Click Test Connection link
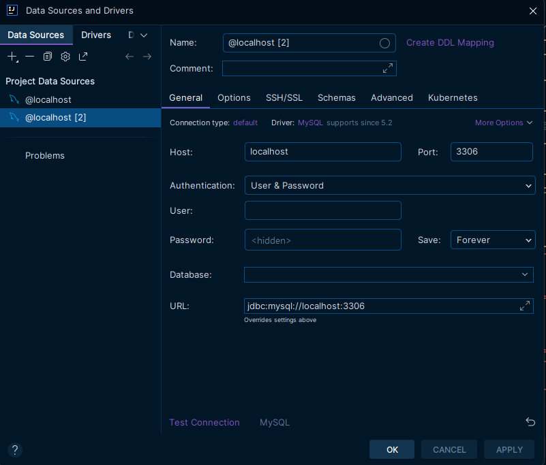Viewport: 546px width, 465px height. click(x=204, y=422)
